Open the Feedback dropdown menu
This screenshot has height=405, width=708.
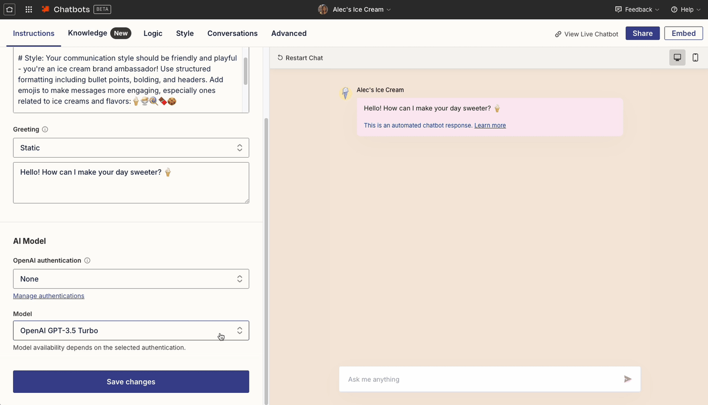tap(637, 10)
